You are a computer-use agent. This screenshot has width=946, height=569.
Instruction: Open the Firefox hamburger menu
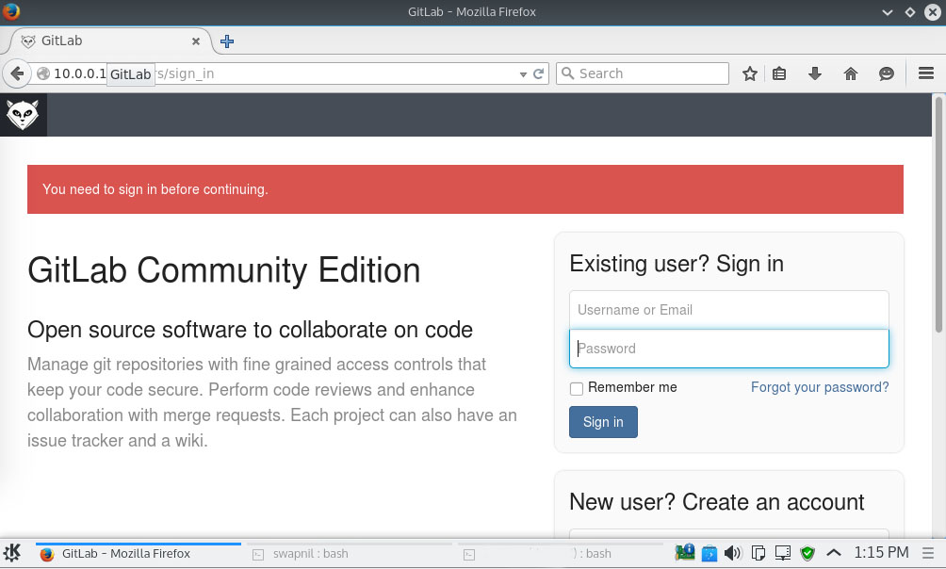click(x=926, y=73)
